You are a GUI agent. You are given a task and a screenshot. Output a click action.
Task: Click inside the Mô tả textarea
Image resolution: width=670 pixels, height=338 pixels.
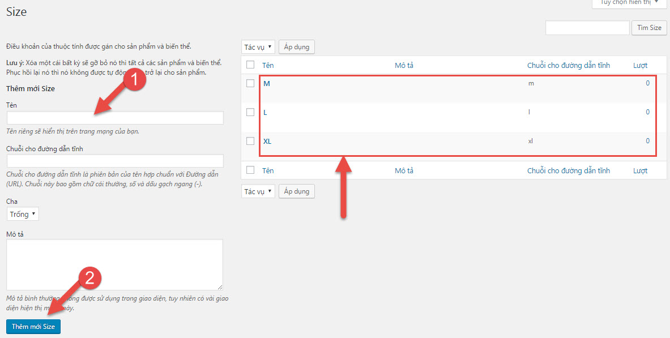click(114, 265)
